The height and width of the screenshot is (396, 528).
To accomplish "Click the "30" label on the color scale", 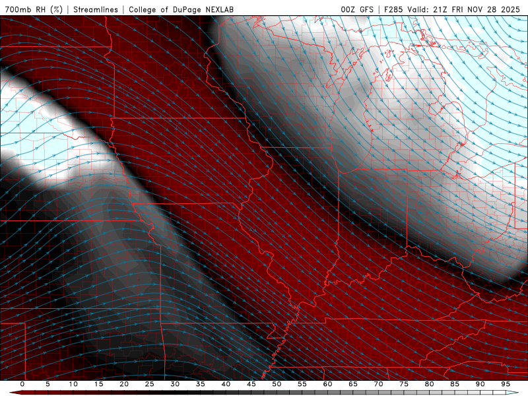I will pos(175,384).
